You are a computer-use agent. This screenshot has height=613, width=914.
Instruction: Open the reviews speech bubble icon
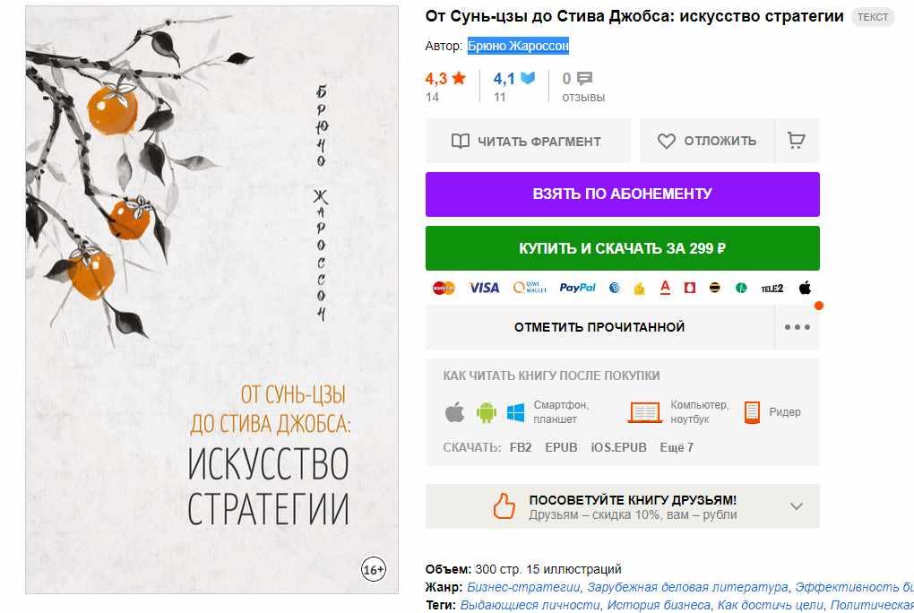[584, 78]
